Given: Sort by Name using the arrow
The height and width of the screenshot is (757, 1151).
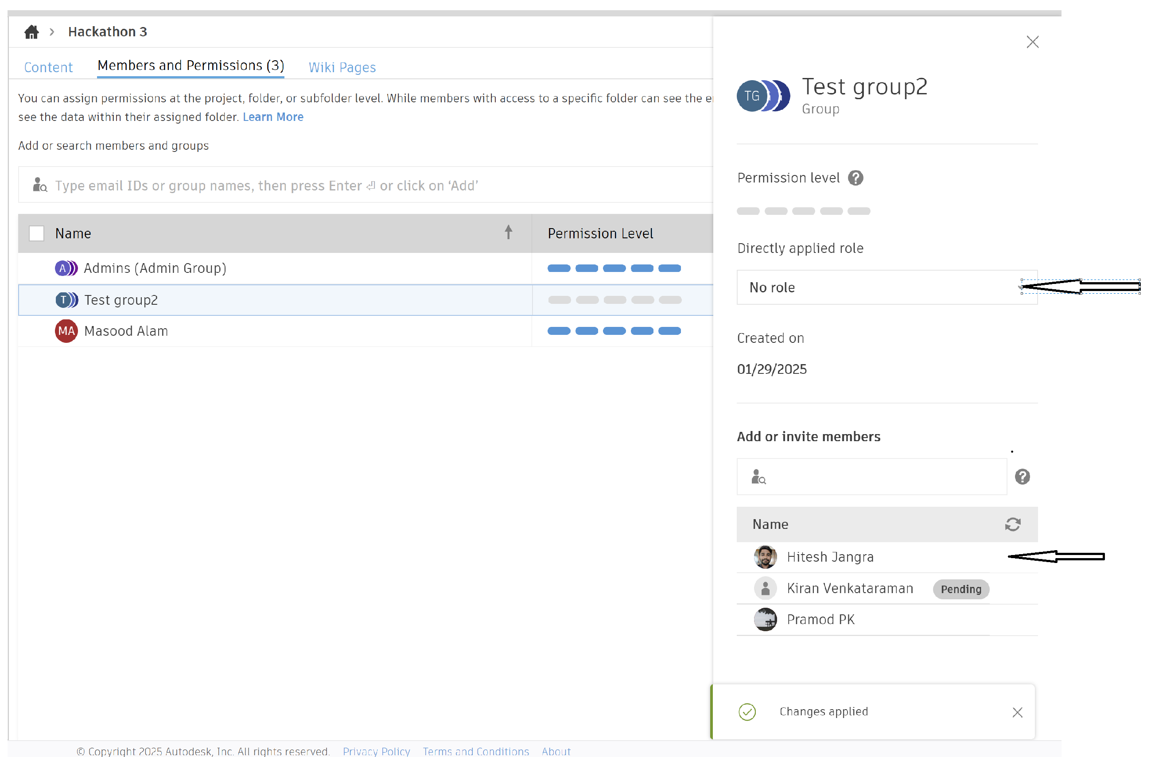Looking at the screenshot, I should (x=508, y=233).
